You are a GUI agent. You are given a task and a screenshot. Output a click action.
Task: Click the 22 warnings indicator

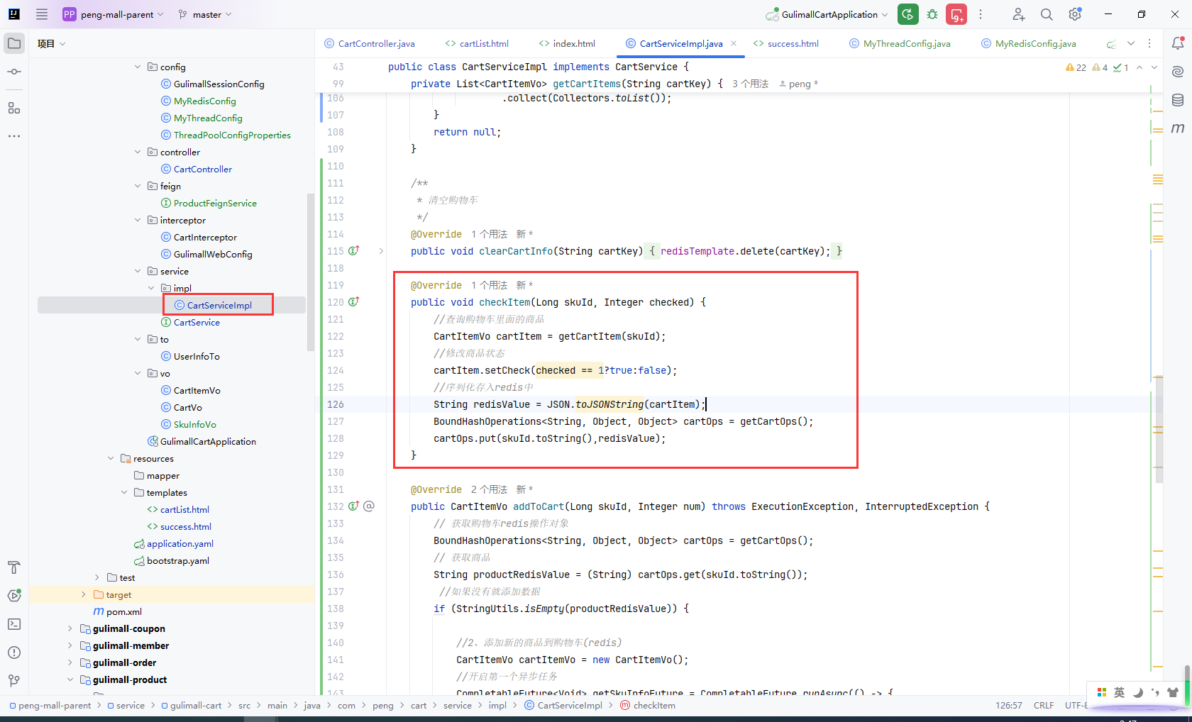(1076, 67)
